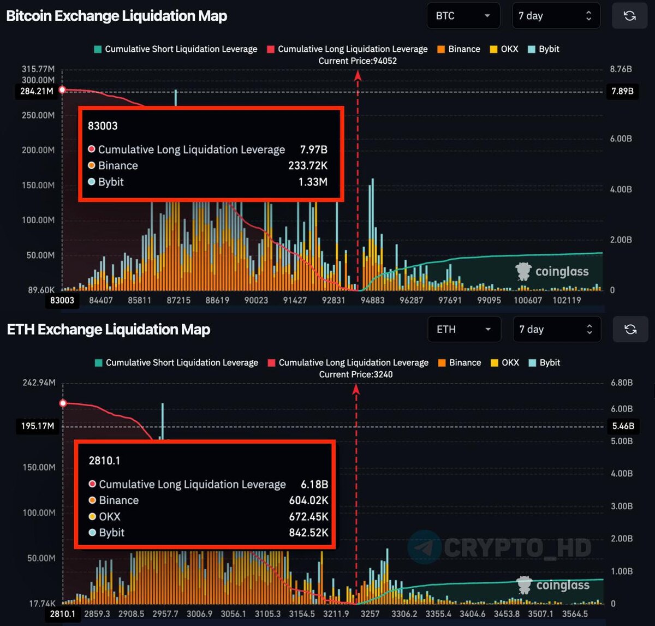Screen dimensions: 655x626
Task: Toggle OKX series in Bitcoin legend
Action: click(504, 49)
